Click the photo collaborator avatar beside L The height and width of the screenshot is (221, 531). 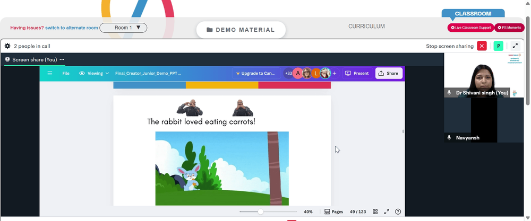[325, 73]
